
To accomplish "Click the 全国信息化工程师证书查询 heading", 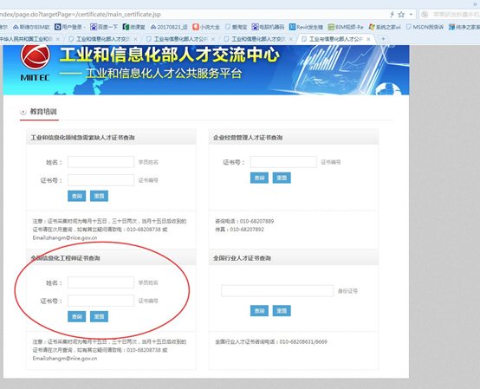I will 65,258.
